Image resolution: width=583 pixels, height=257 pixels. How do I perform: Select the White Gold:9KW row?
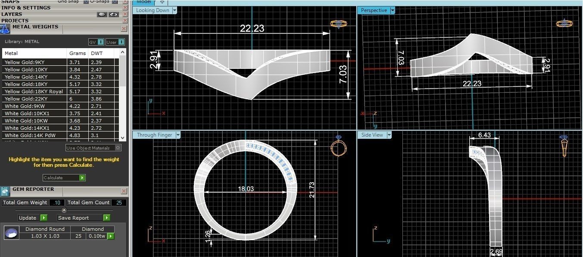[x=60, y=106]
